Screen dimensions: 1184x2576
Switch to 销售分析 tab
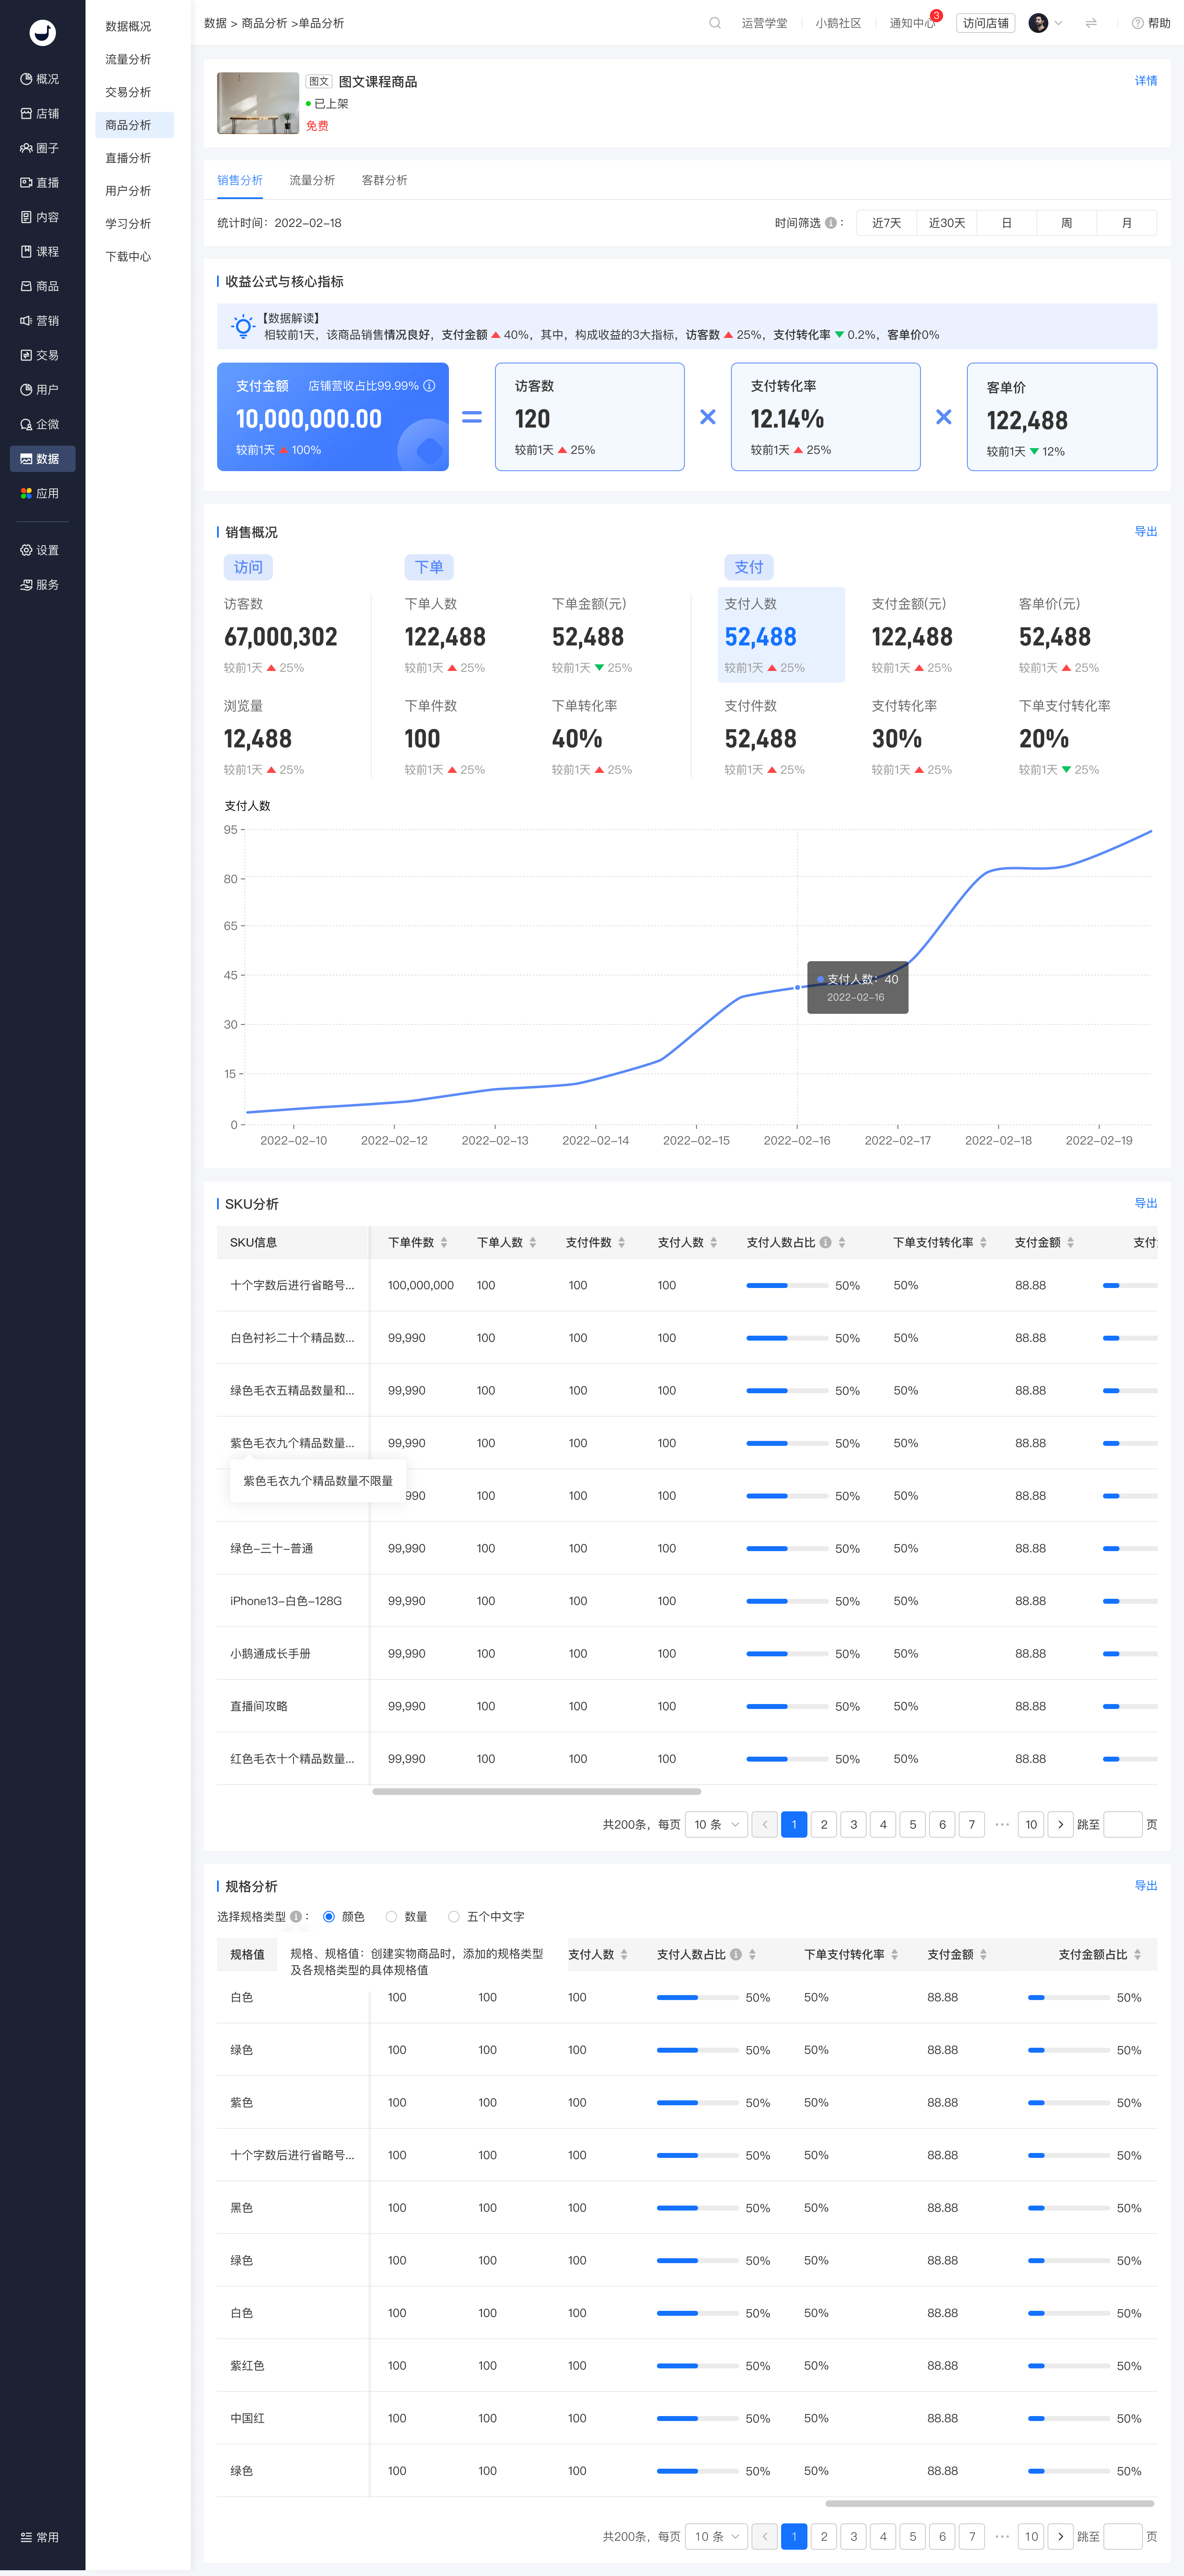240,181
